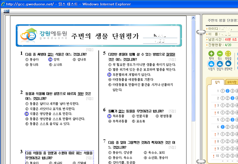Screen dimensions: 238x164
Task: Mark answer 1 for question 9 on answer sheet
Action: (223, 149)
